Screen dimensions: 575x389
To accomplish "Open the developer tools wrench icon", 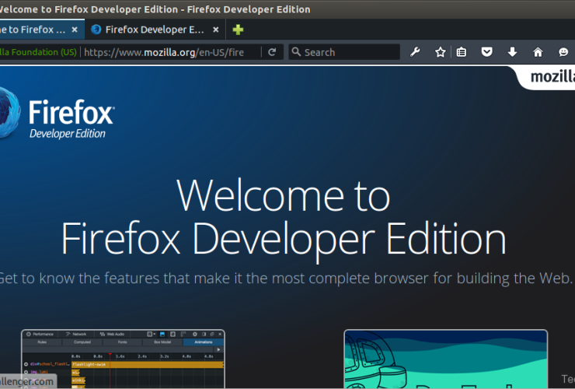I will tap(415, 52).
